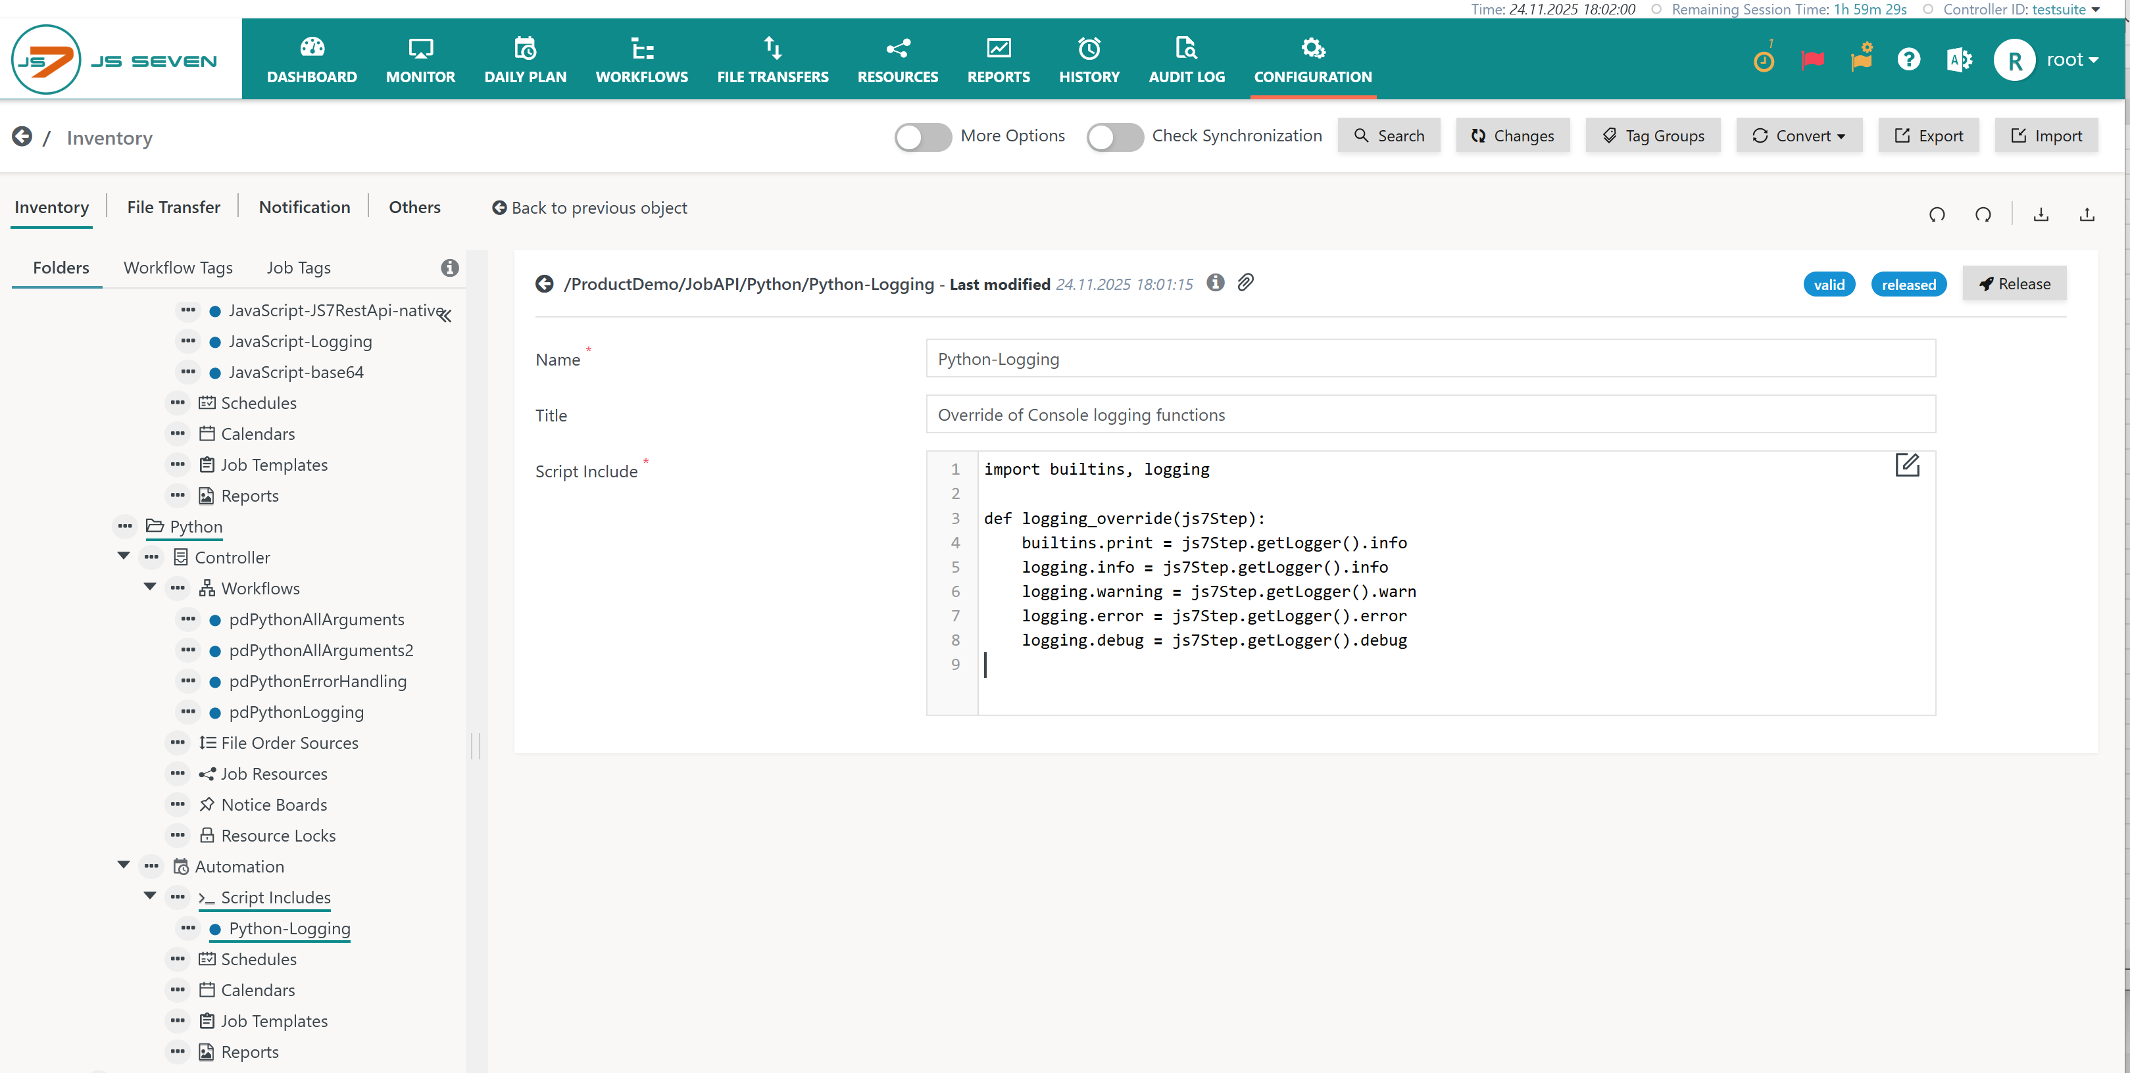Screen dimensions: 2130x1073
Task: Open the language translation icon
Action: pyautogui.click(x=1958, y=60)
